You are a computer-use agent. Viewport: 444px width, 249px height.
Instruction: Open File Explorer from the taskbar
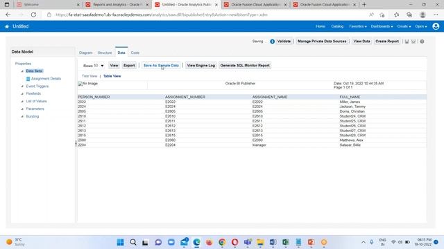260,242
